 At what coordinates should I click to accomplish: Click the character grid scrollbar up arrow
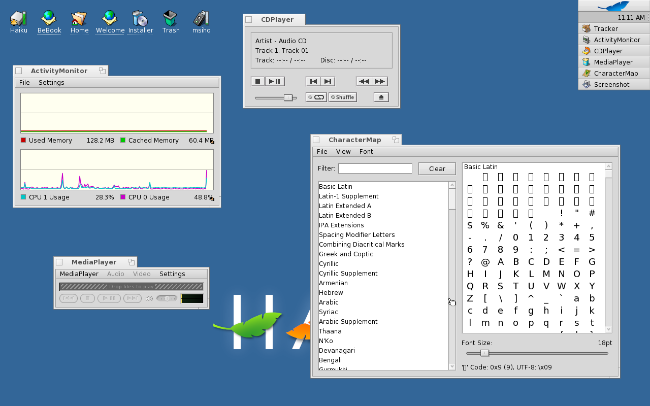click(x=608, y=166)
